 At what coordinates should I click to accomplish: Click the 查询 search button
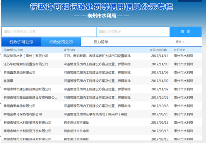tap(186, 32)
